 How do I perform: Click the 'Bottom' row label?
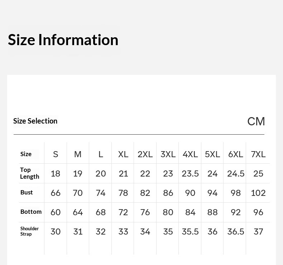(31, 212)
